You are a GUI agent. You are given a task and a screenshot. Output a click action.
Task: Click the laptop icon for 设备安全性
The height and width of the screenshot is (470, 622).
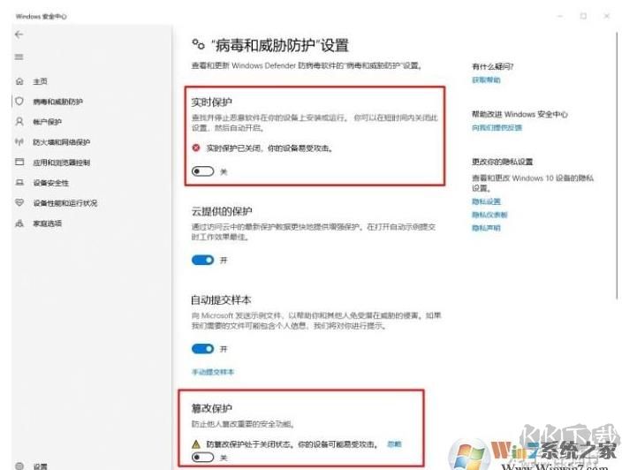19,183
